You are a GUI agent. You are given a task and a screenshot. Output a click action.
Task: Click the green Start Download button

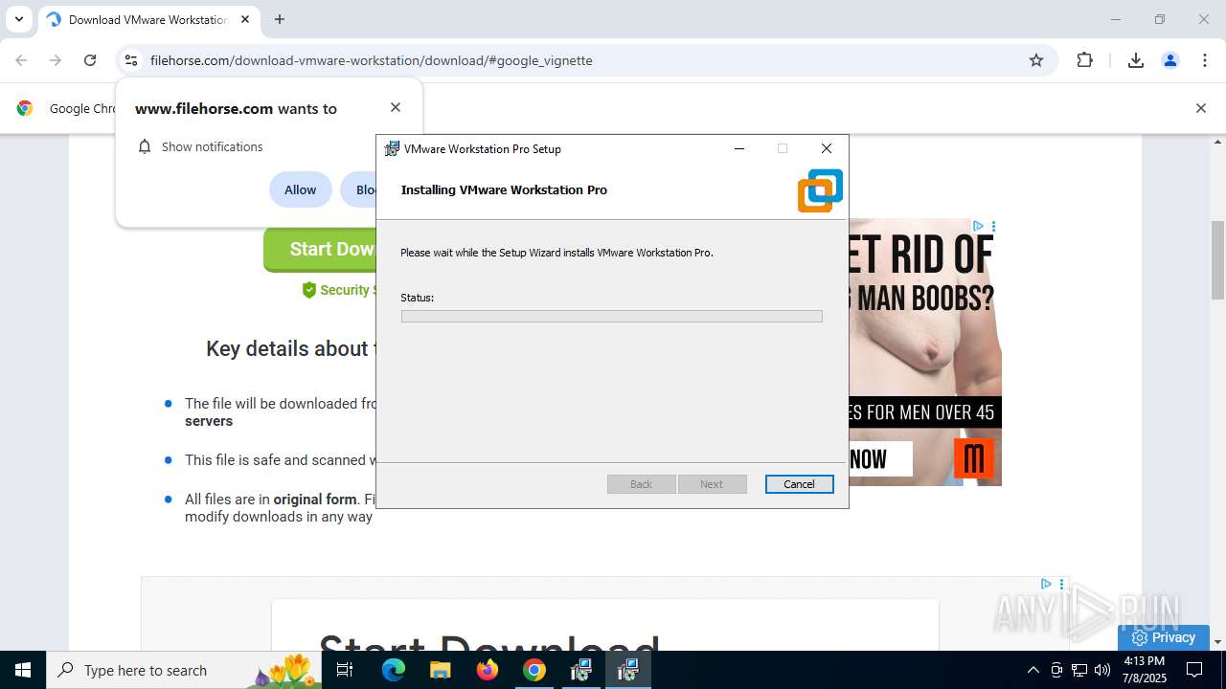[320, 249]
